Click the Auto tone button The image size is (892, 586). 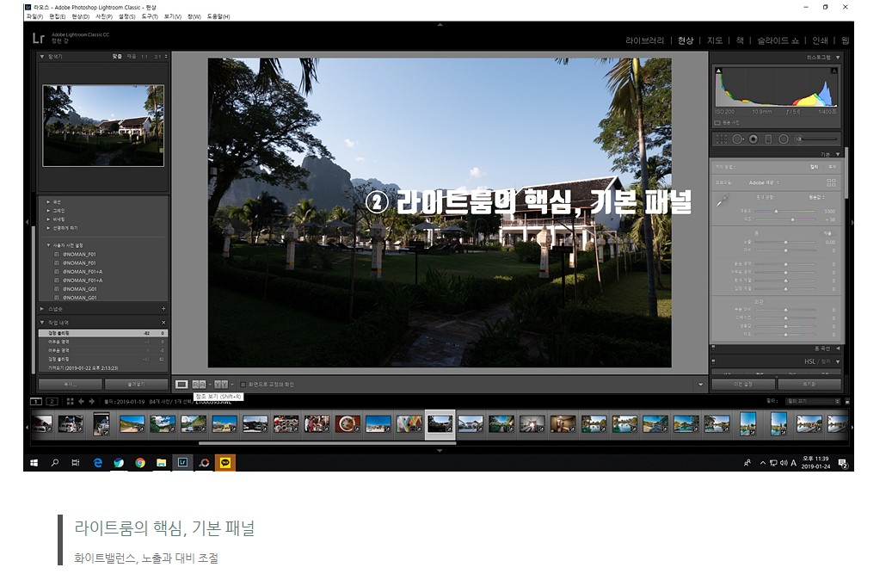[827, 233]
